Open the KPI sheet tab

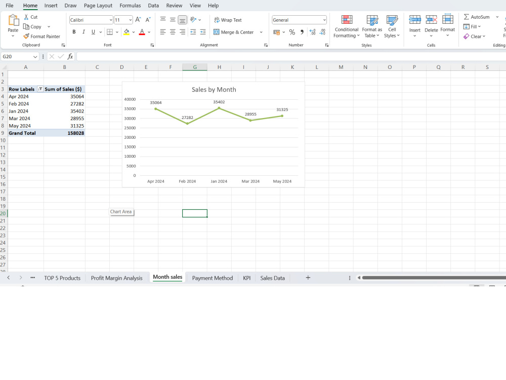(246, 278)
